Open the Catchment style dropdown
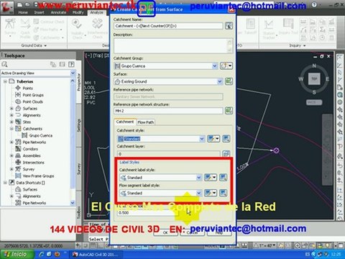 (x=202, y=139)
